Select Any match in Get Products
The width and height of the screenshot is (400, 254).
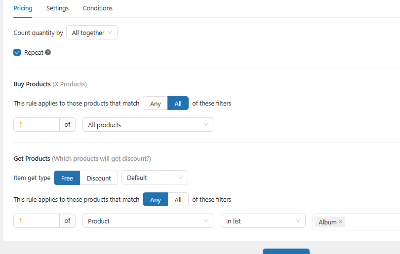click(156, 199)
